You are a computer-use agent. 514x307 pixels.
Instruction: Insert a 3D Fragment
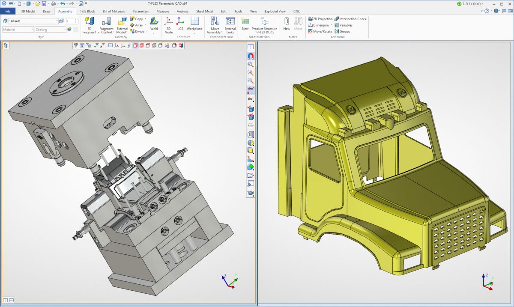point(90,25)
